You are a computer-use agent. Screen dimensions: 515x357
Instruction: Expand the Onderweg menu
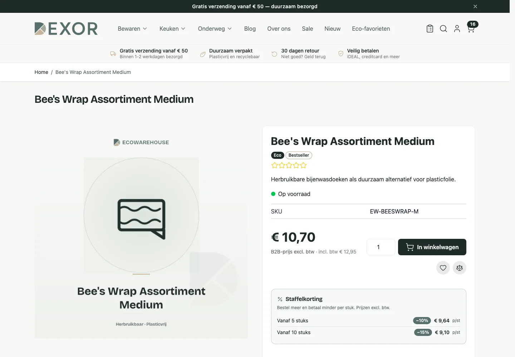point(215,29)
